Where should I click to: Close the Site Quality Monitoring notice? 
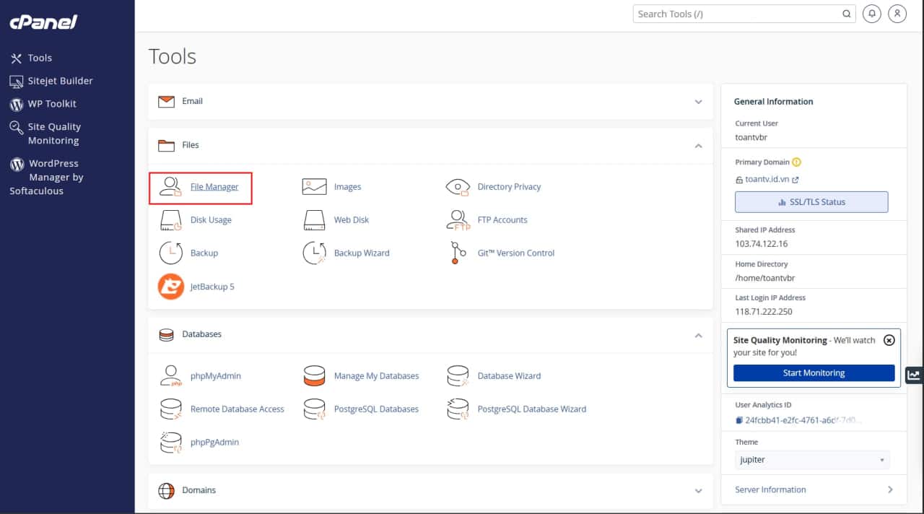[889, 340]
